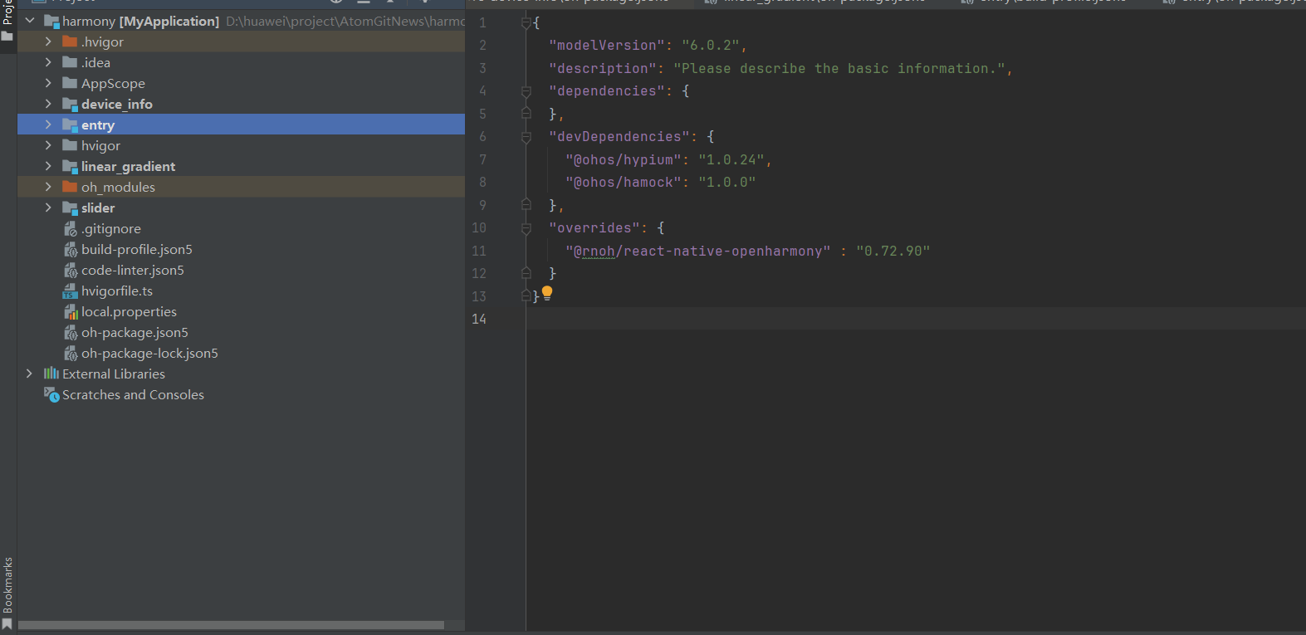Click the "devDependencies" key
This screenshot has height=635, width=1306.
coord(619,137)
